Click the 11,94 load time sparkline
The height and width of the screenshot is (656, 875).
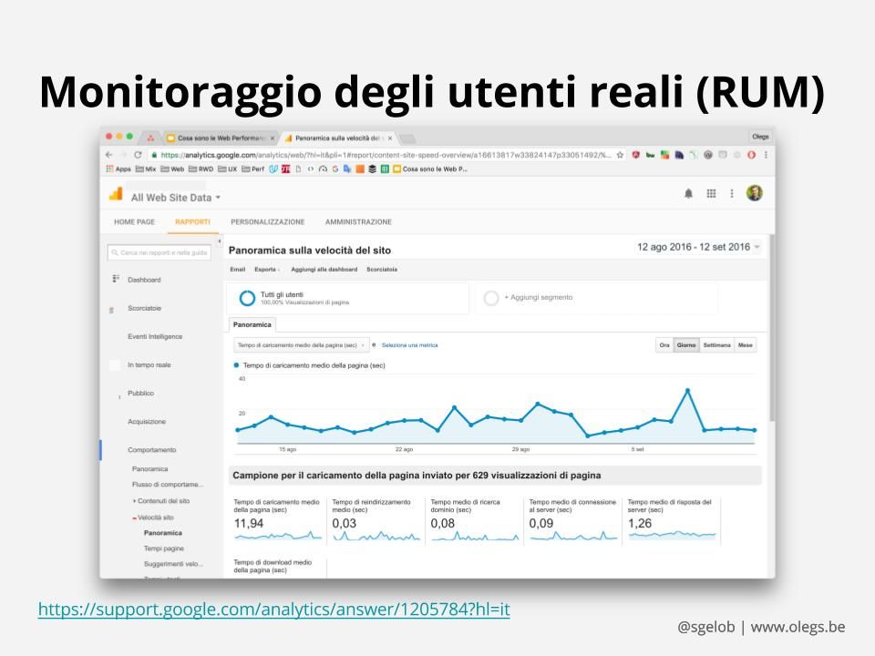tap(278, 536)
